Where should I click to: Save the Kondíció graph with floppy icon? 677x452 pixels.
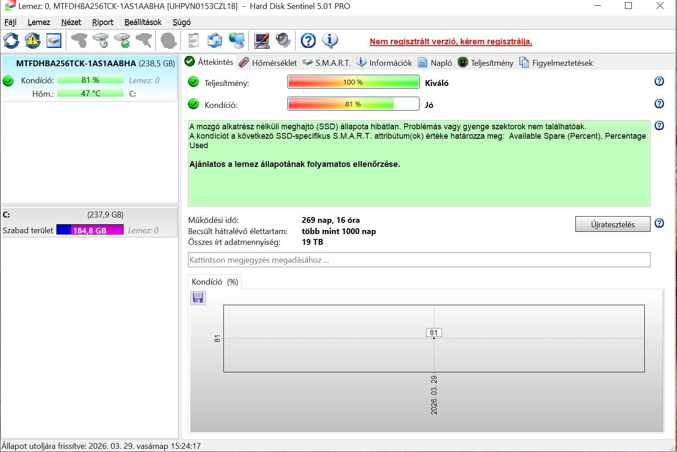(x=198, y=298)
